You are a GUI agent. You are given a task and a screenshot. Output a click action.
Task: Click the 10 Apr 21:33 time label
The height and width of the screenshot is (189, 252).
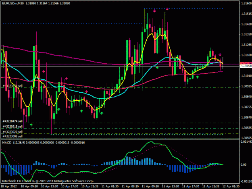90,186
